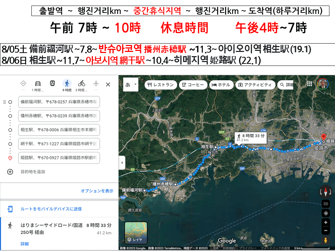The image size is (335, 251).
Task: Choose the best travel mode icon
Action: pyautogui.click(x=23, y=84)
